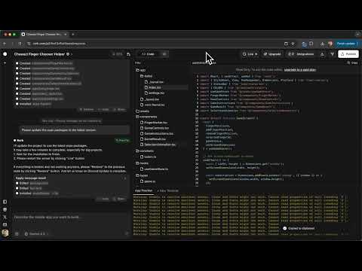Image resolution: width=362 pixels, height=271 pixels.
Task: Open settings.tsx file
Action: [x=155, y=93]
